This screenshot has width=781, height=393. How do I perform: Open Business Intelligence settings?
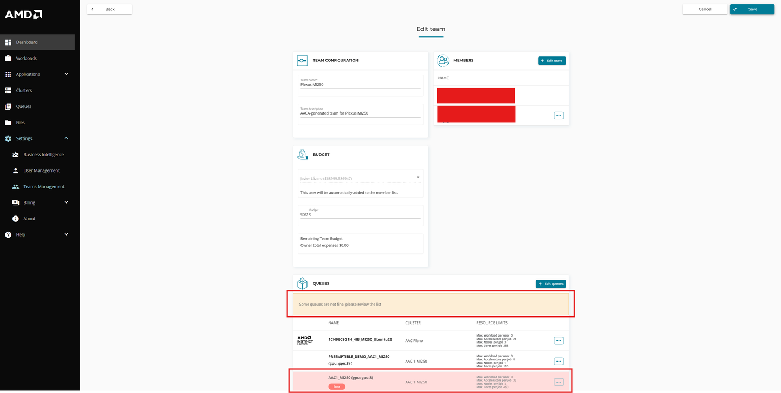(x=43, y=155)
